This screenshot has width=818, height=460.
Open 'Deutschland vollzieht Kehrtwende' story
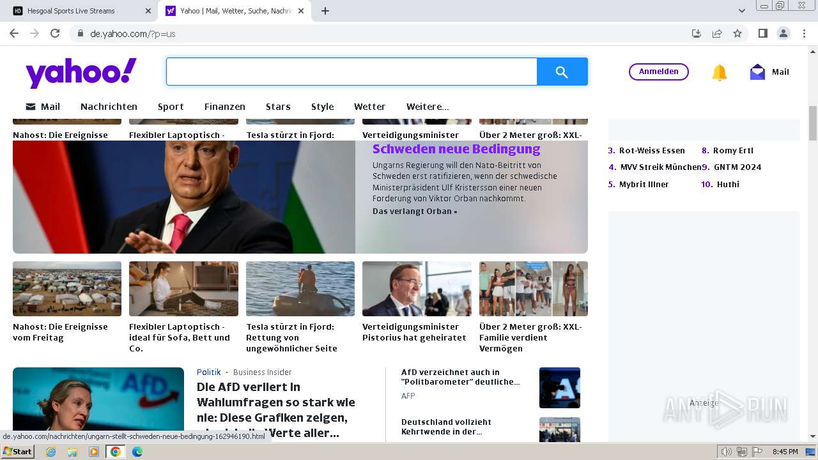446,427
